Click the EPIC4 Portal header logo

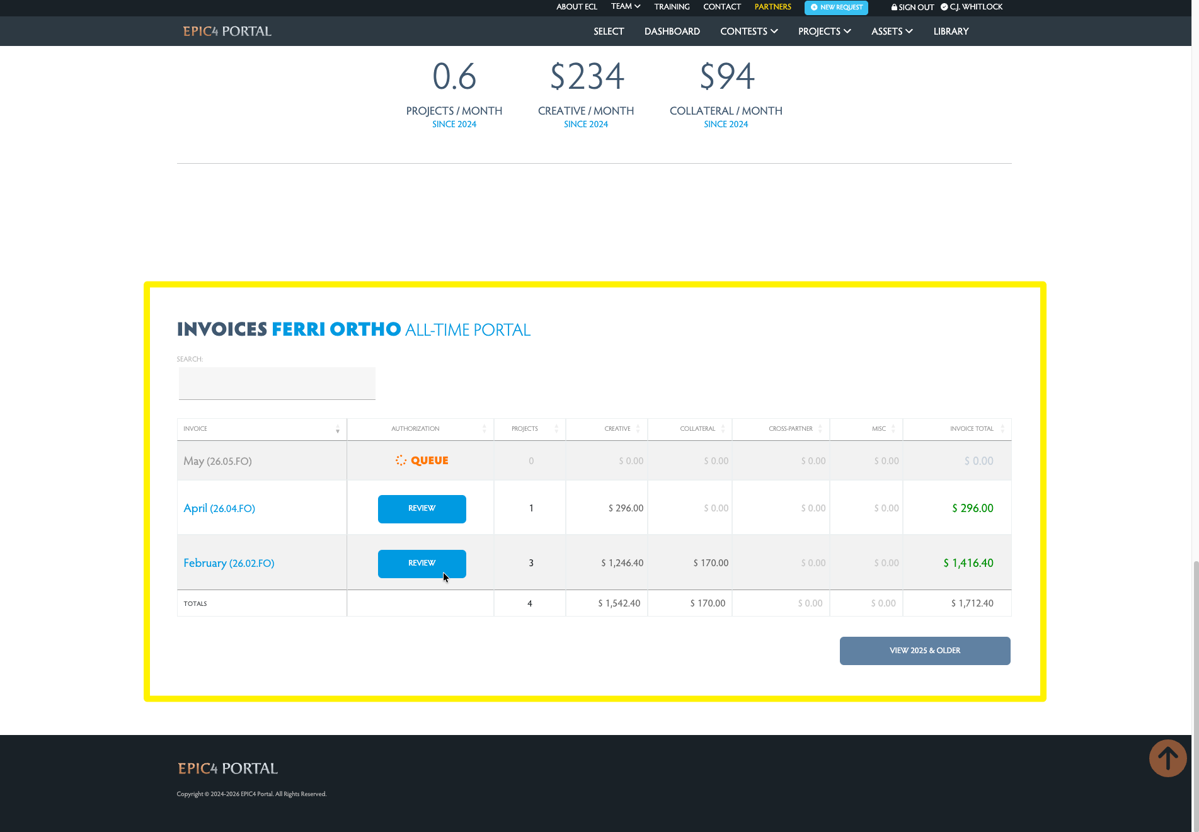227,31
